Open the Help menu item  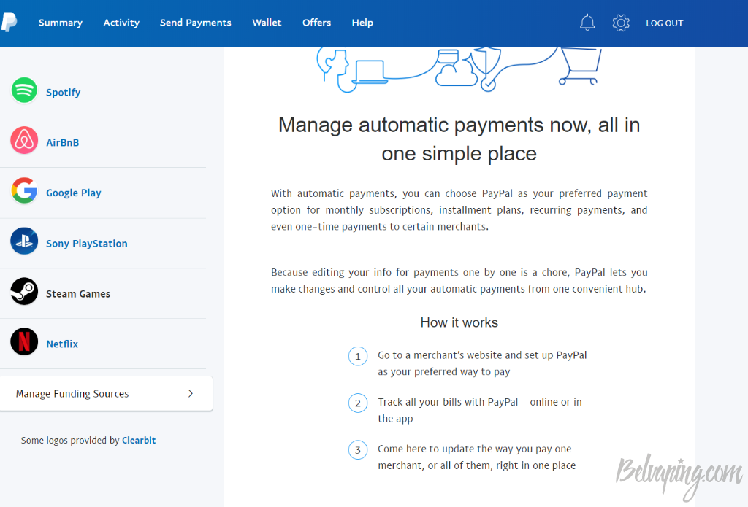point(362,23)
